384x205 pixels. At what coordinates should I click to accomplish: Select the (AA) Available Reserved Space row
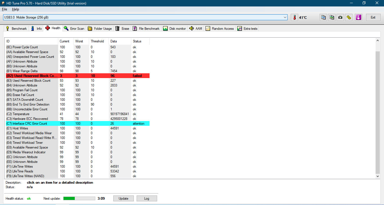point(78,52)
